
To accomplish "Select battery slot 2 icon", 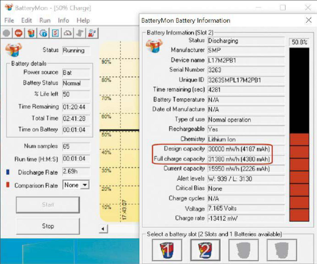I will click(x=205, y=250).
